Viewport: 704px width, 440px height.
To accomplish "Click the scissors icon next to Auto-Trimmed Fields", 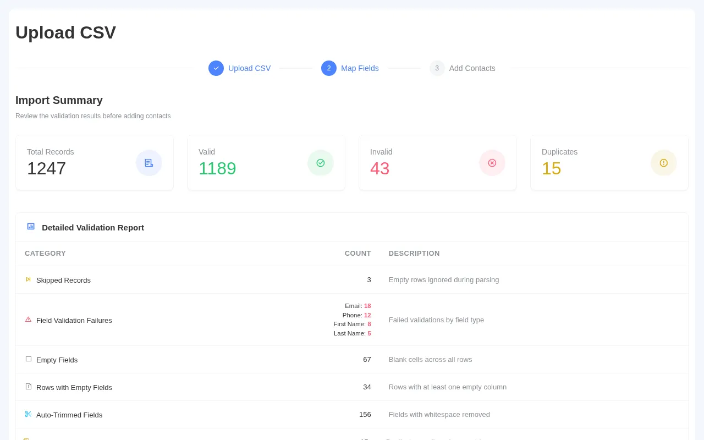I will coord(29,414).
